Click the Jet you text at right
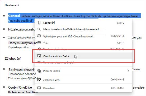The height and width of the screenshot is (96, 146). pos(137,38)
